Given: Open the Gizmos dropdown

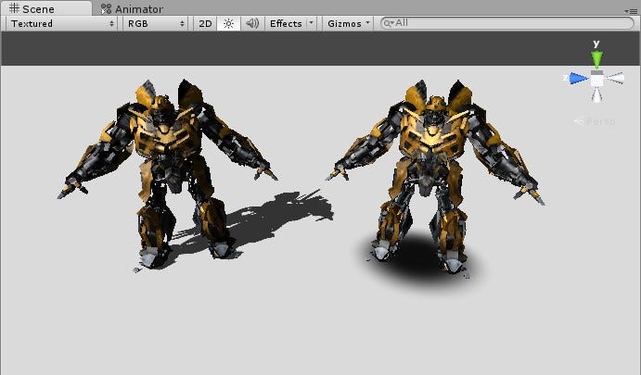Looking at the screenshot, I should (348, 24).
